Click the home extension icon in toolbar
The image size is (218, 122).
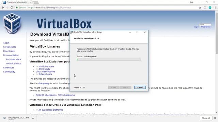click(205, 7)
